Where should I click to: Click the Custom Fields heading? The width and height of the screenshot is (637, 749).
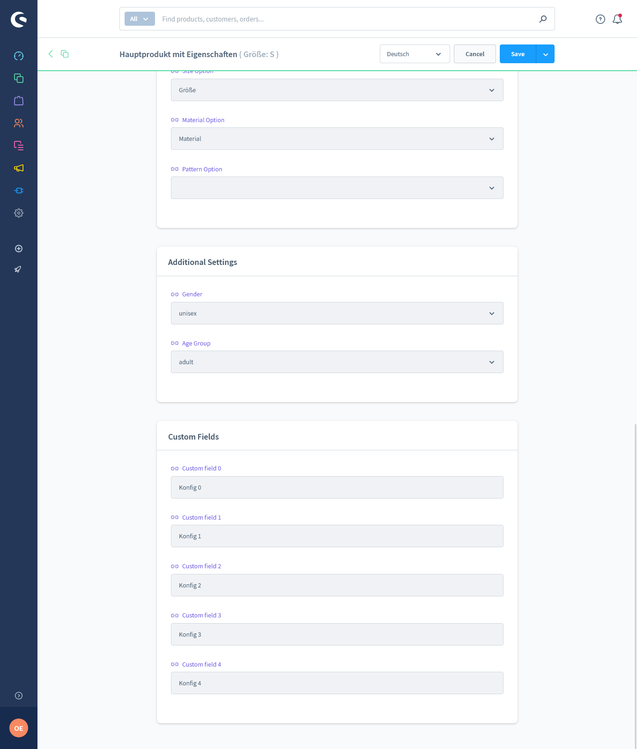pyautogui.click(x=193, y=437)
